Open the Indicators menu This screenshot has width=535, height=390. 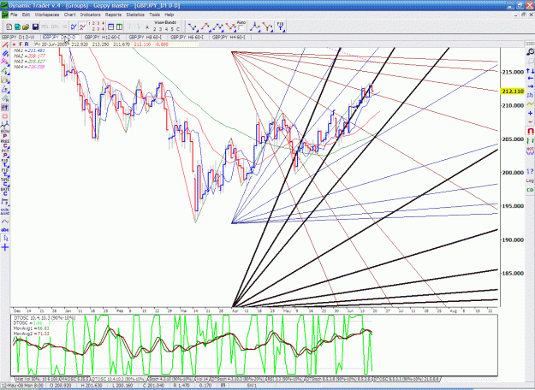90,15
